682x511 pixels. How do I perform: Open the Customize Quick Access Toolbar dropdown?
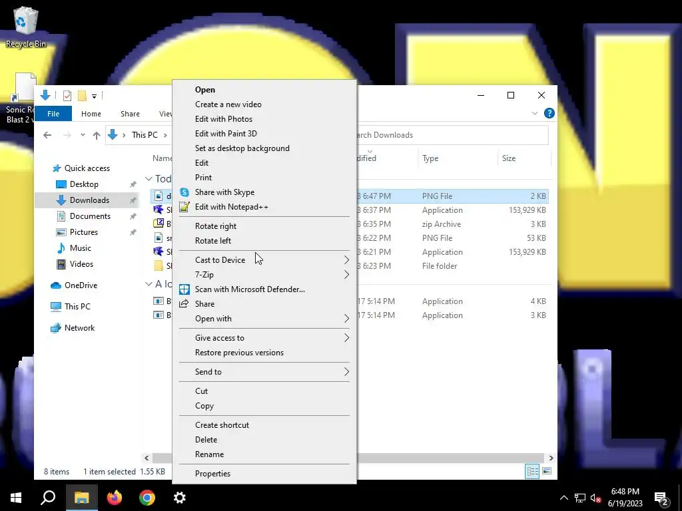[x=94, y=96]
